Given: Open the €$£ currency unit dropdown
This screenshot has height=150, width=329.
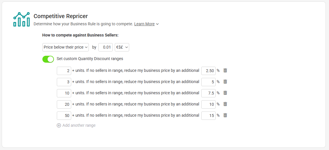Looking at the screenshot, I should tap(122, 47).
